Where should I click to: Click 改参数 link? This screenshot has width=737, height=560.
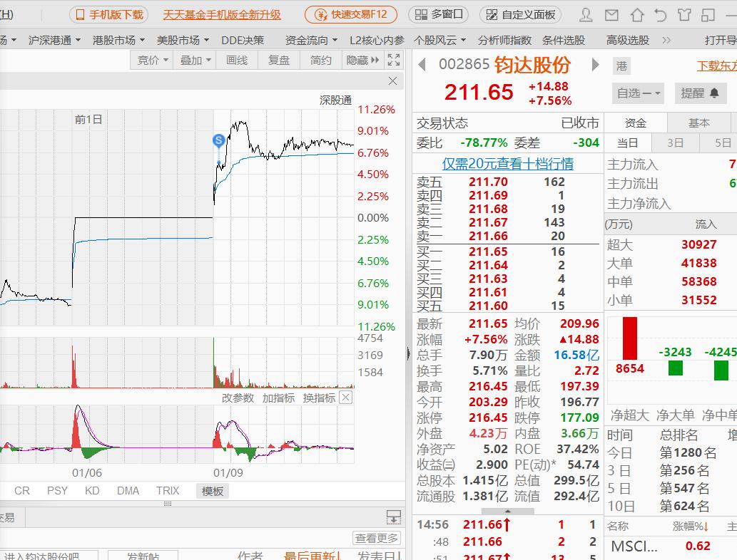[238, 398]
